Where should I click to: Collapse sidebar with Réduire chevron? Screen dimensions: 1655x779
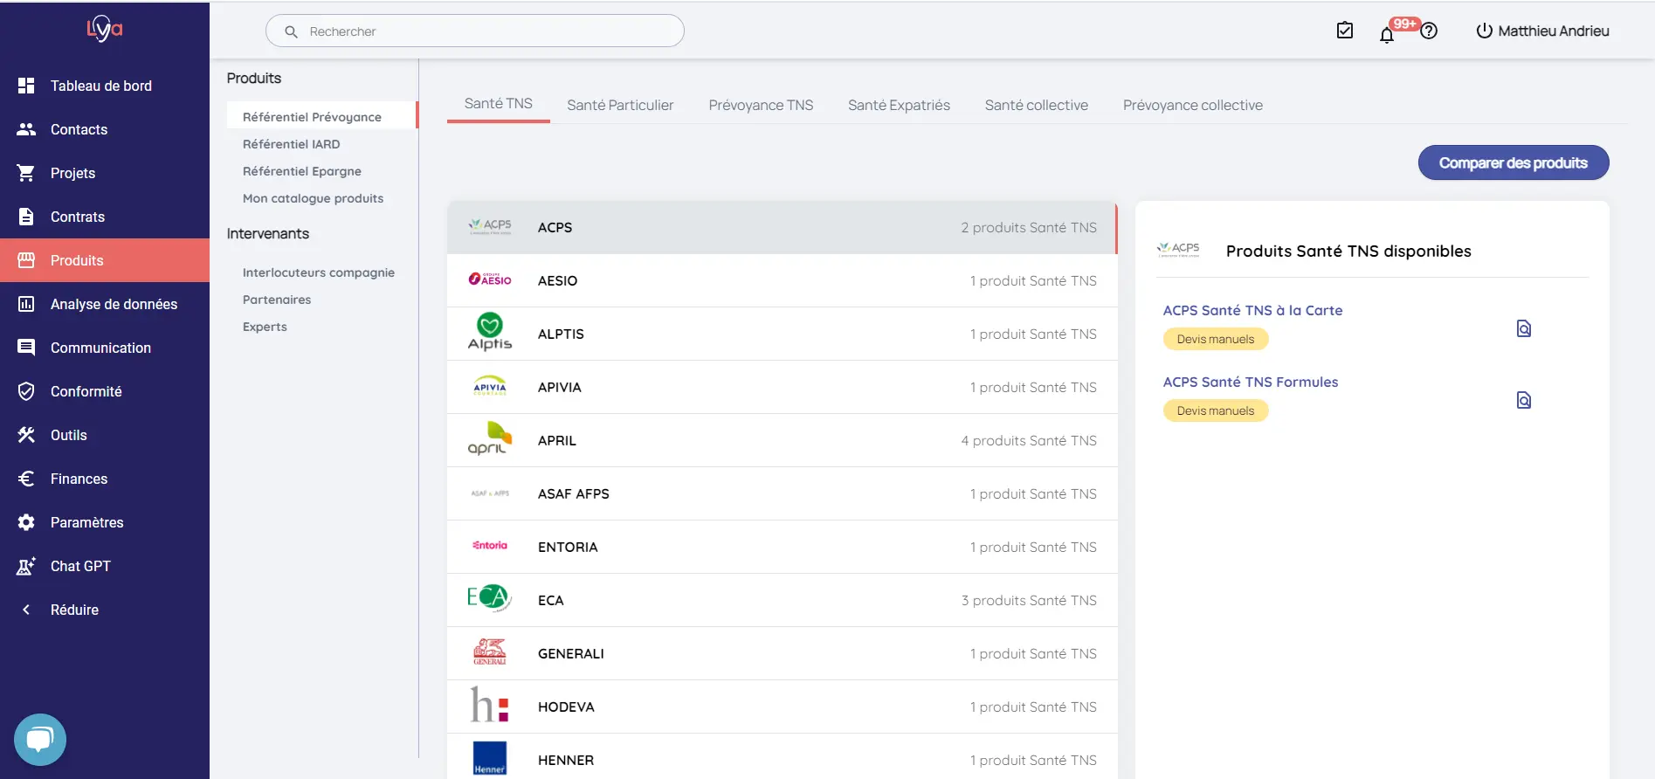tap(26, 610)
